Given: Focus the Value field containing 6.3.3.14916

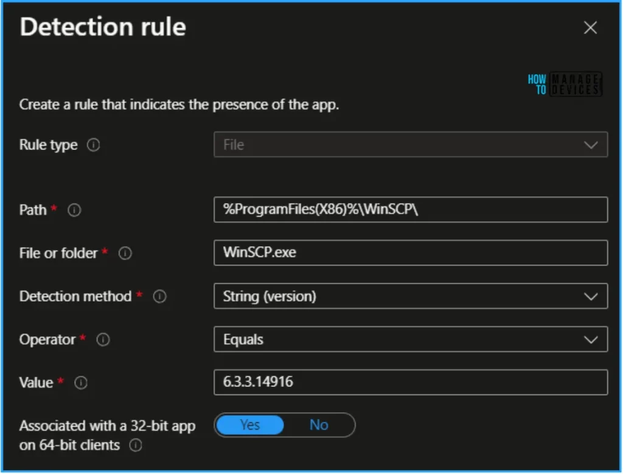Looking at the screenshot, I should 411,382.
